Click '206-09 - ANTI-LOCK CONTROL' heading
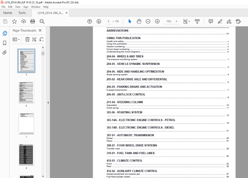The height and width of the screenshot is (178, 248). (126, 94)
